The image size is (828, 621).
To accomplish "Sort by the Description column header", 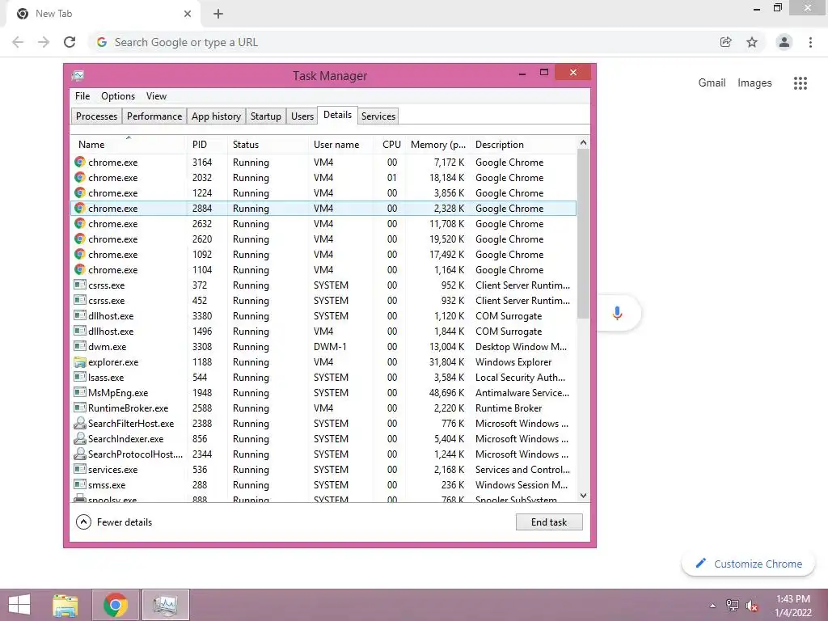I will [x=524, y=144].
